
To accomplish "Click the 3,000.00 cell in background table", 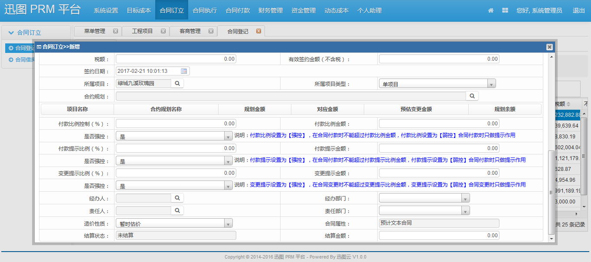I will [x=568, y=202].
